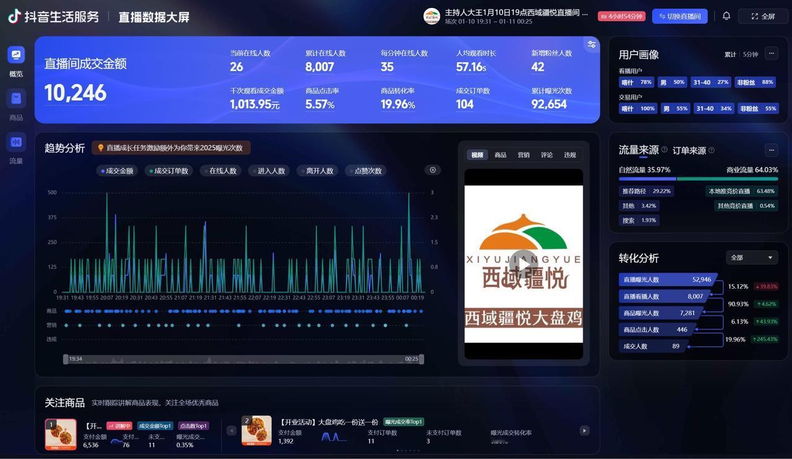
Task: Click the 推荐路径 29.22% traffic tag
Action: tap(645, 192)
